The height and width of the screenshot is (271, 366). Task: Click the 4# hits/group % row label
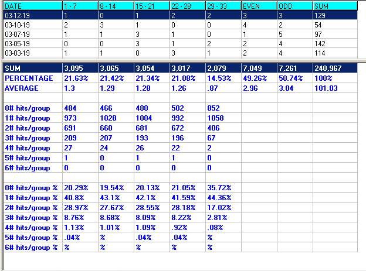point(31,228)
